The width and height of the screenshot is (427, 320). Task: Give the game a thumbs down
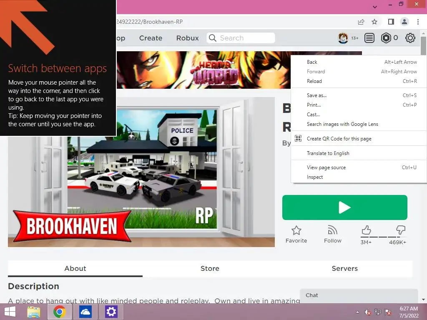pyautogui.click(x=401, y=230)
